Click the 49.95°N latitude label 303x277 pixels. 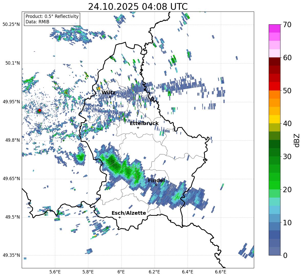click(x=11, y=102)
